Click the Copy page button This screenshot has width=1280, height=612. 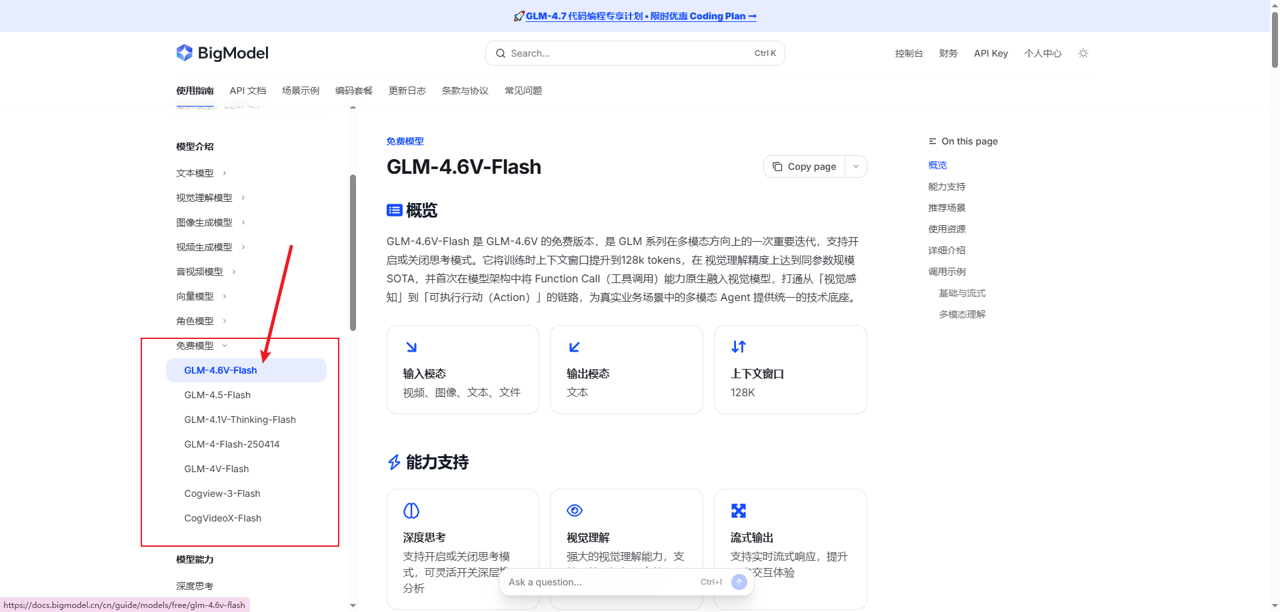(805, 166)
